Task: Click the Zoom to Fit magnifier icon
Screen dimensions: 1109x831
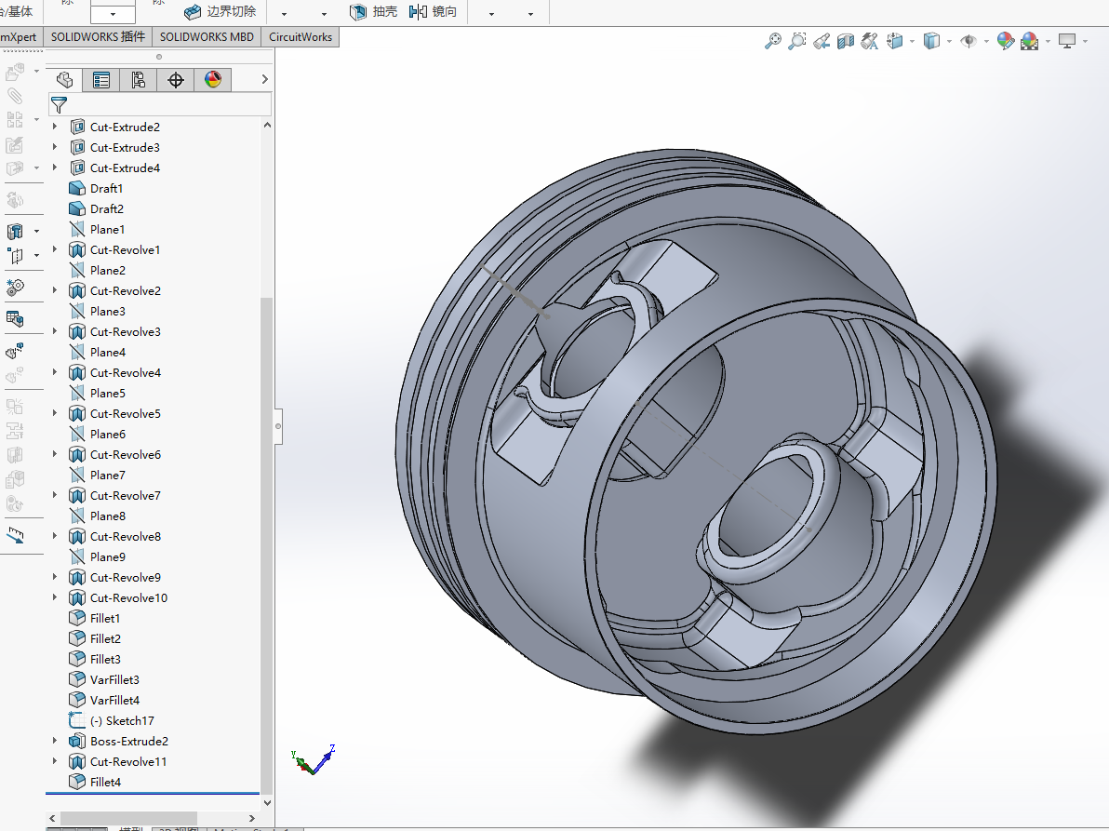Action: [x=773, y=41]
